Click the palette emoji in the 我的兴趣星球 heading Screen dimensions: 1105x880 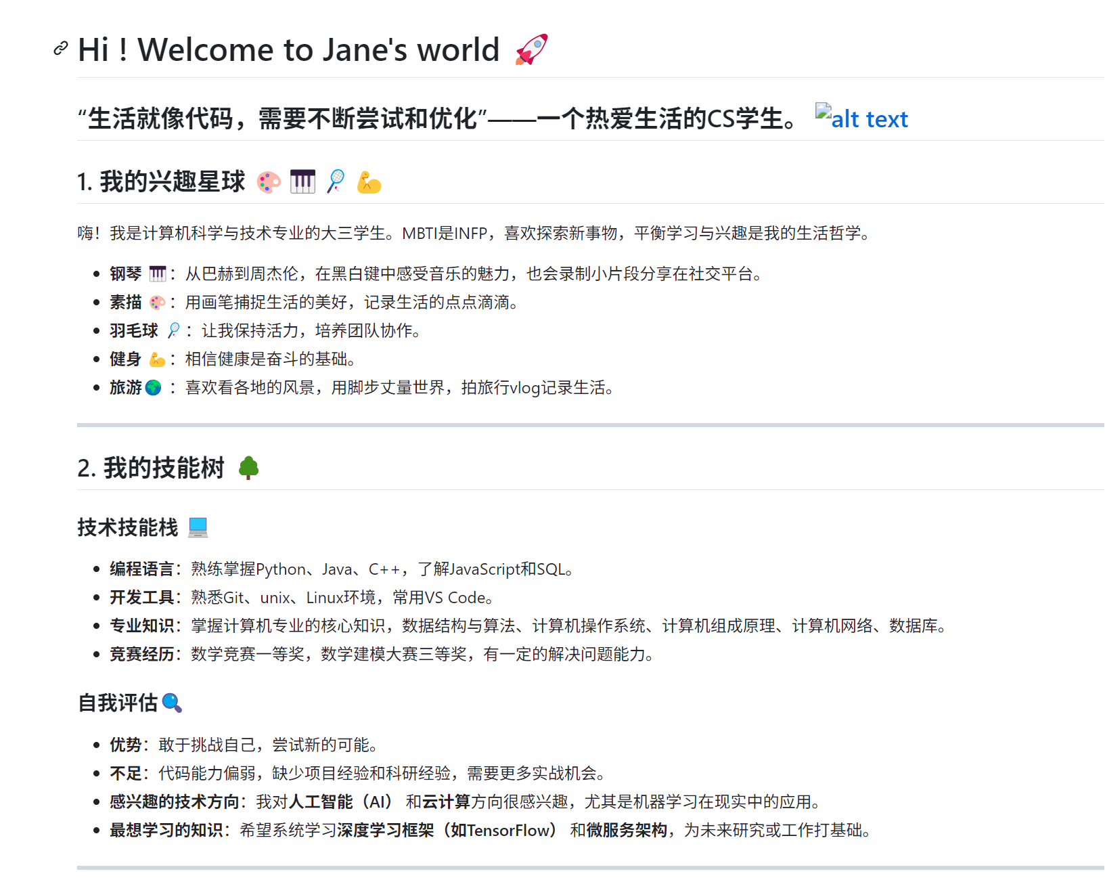(269, 182)
